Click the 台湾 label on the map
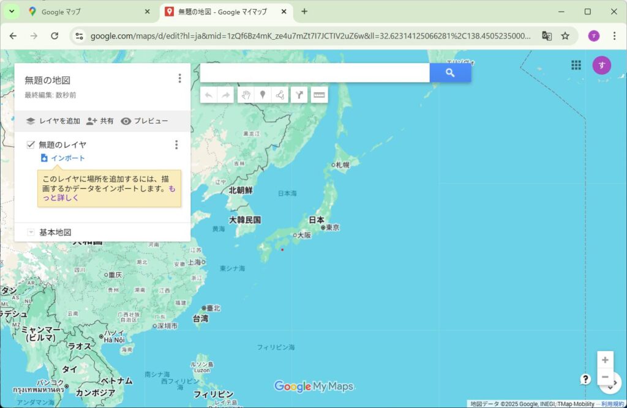Viewport: 627px width, 408px height. pyautogui.click(x=200, y=319)
